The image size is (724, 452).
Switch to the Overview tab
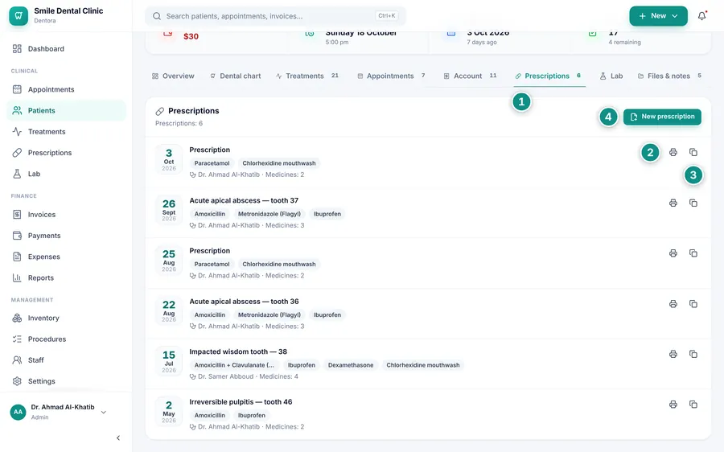coord(173,76)
